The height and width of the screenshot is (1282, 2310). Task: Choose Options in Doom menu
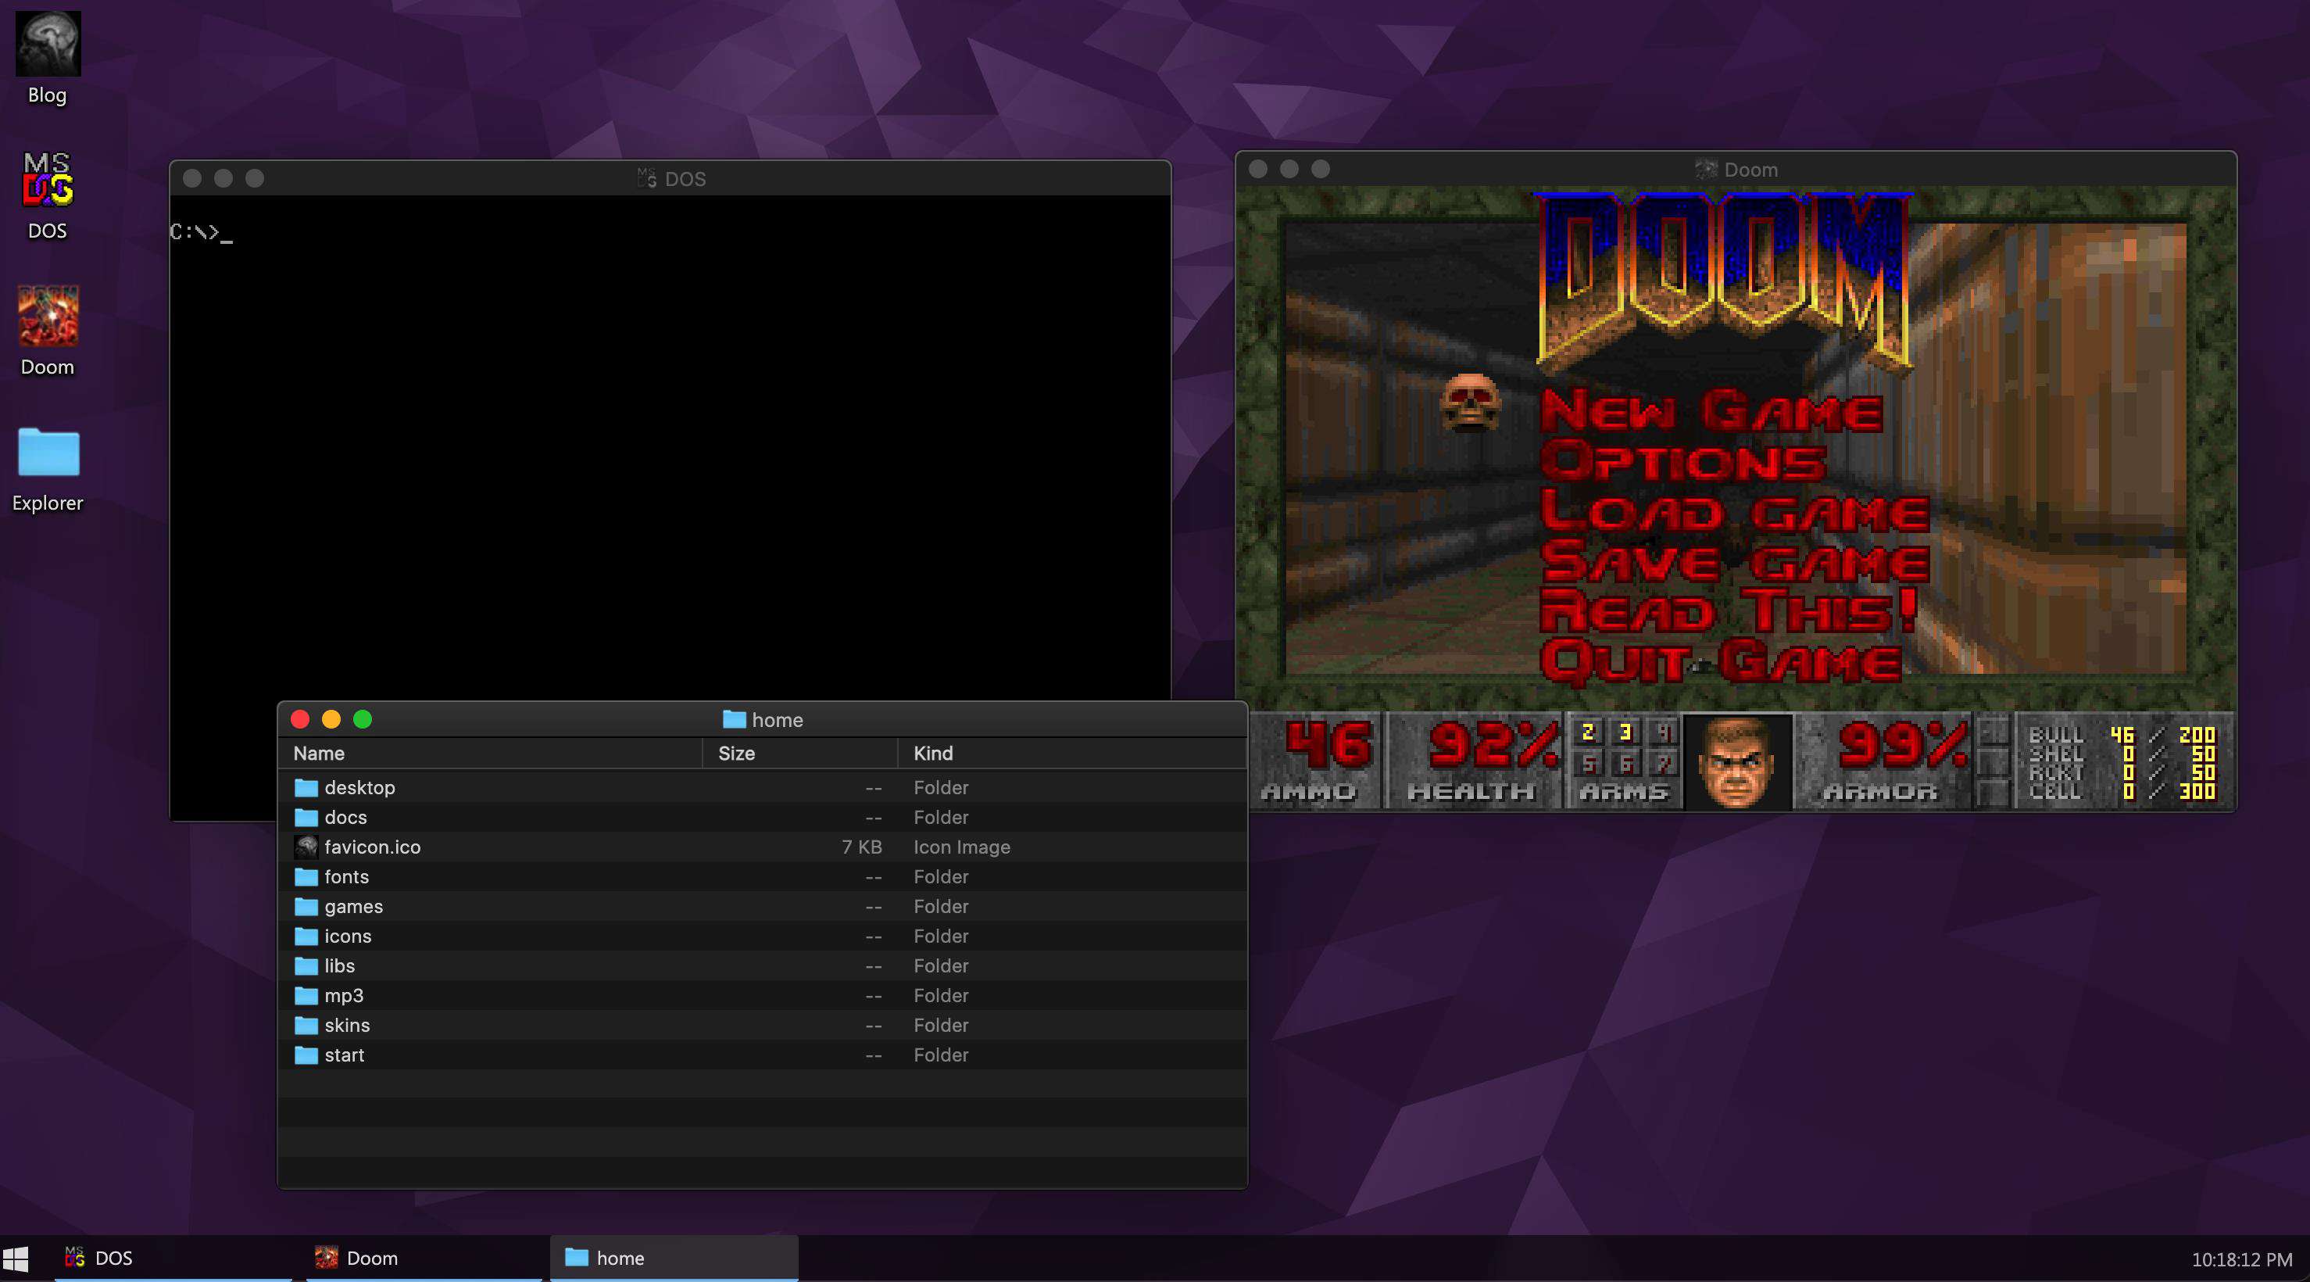[x=1682, y=461]
